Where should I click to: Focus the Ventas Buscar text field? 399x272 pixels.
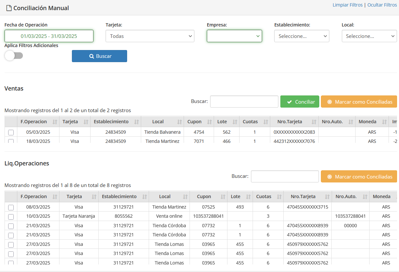(244, 102)
